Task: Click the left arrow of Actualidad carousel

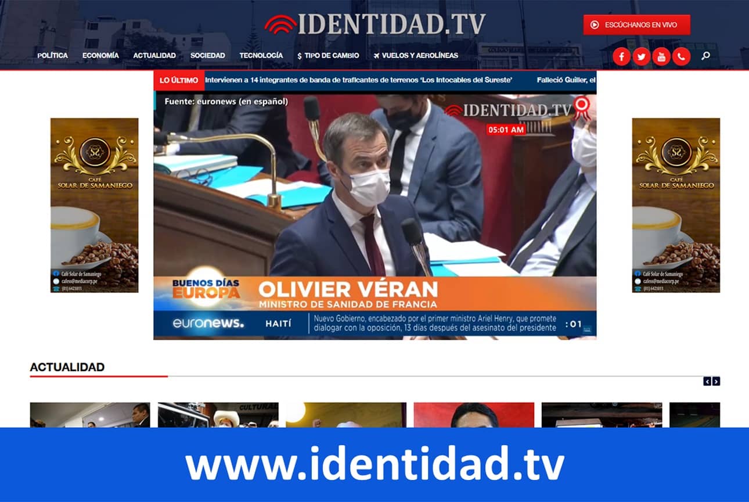Action: tap(707, 381)
